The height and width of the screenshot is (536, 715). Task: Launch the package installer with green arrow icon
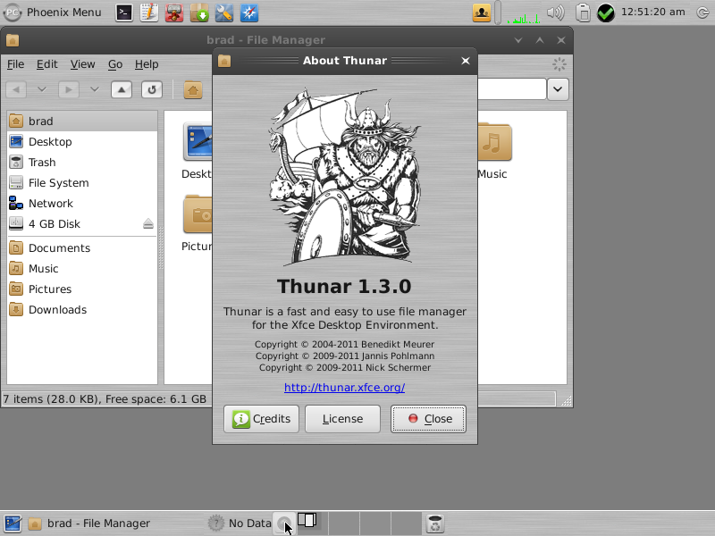click(x=199, y=13)
